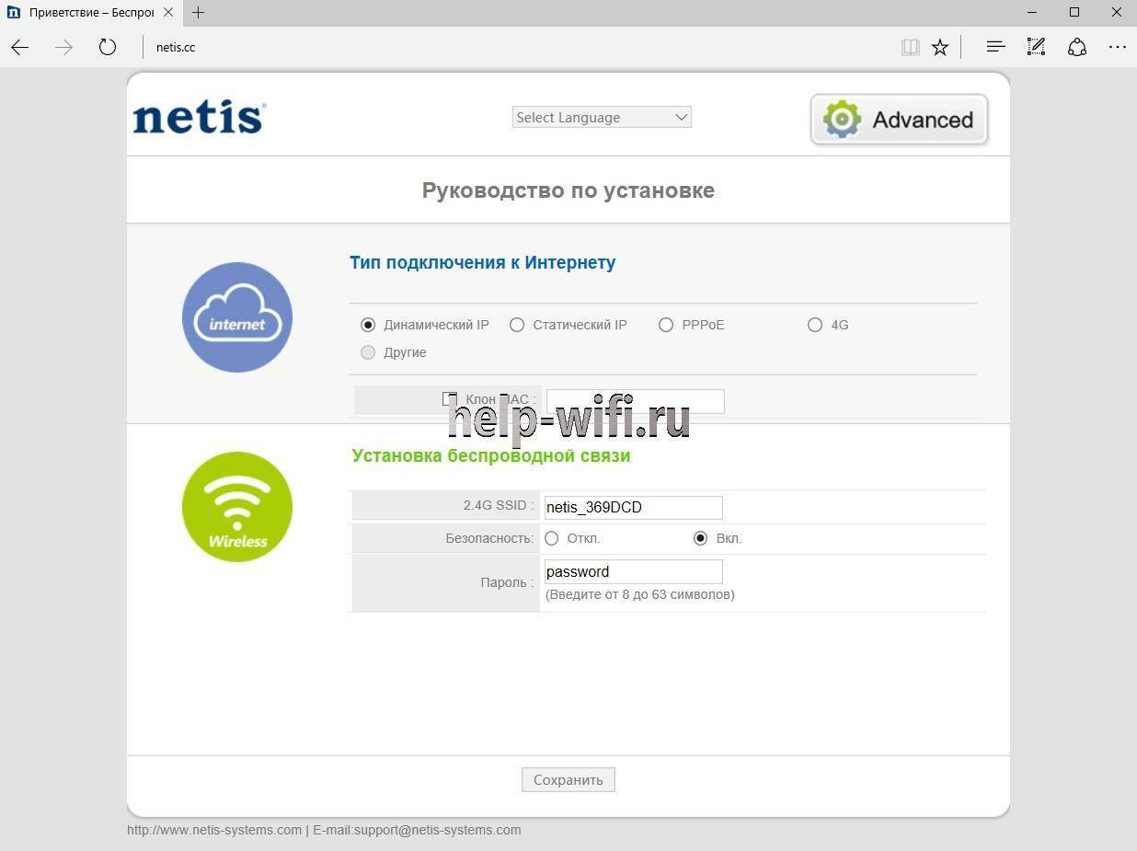The image size is (1137, 851).
Task: Open the Advanced settings button
Action: (899, 120)
